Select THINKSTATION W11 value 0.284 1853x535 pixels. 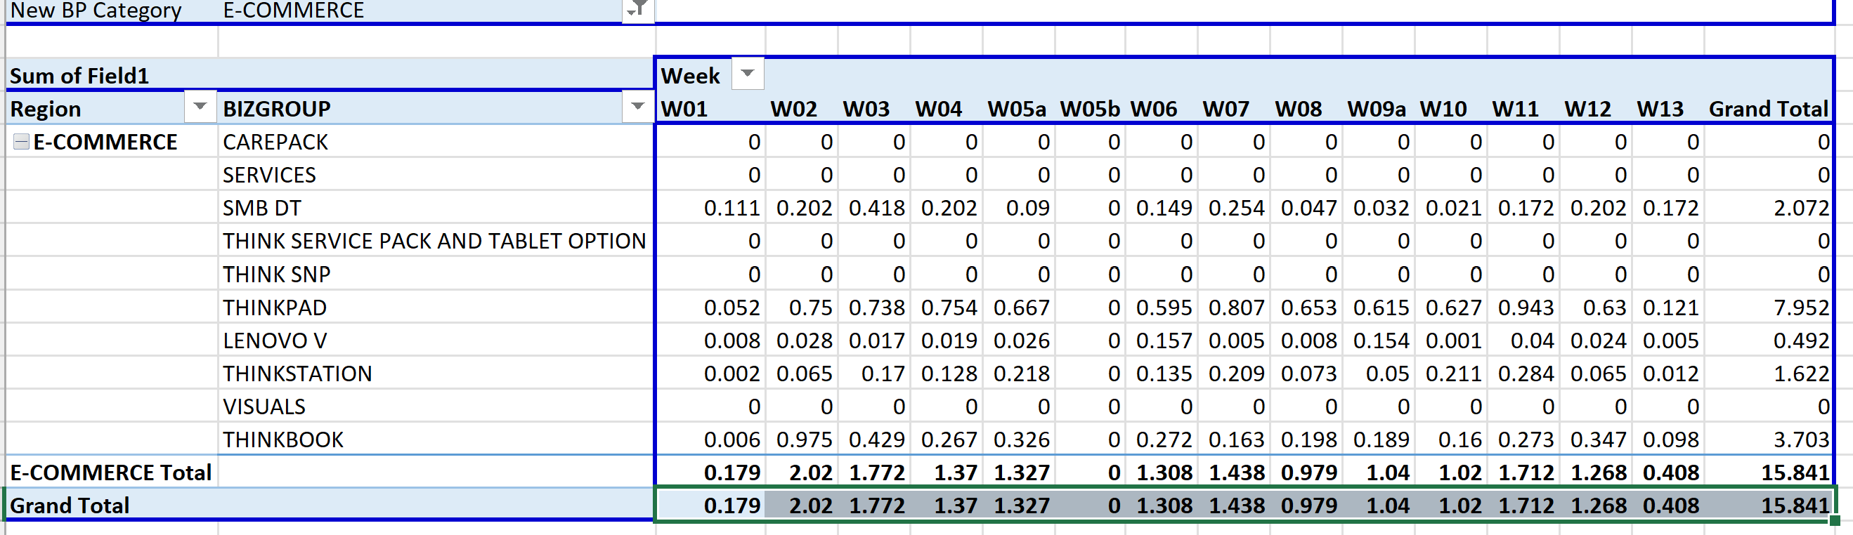pyautogui.click(x=1525, y=374)
